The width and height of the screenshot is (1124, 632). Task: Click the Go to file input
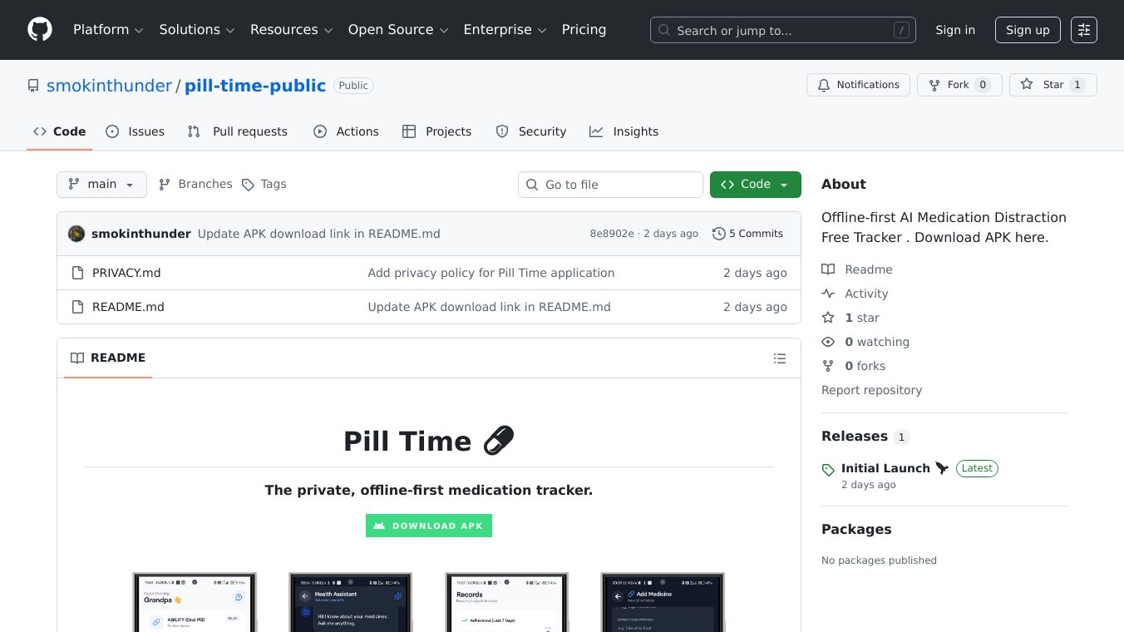[610, 185]
